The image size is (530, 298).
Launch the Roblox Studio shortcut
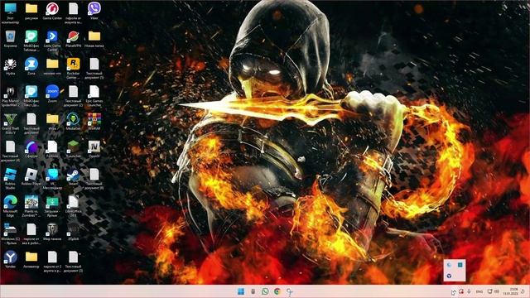(10, 179)
